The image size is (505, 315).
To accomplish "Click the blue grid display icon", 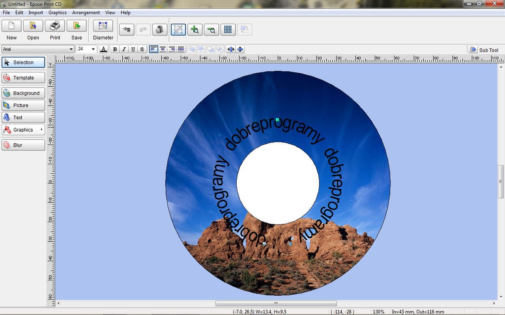I will (228, 30).
